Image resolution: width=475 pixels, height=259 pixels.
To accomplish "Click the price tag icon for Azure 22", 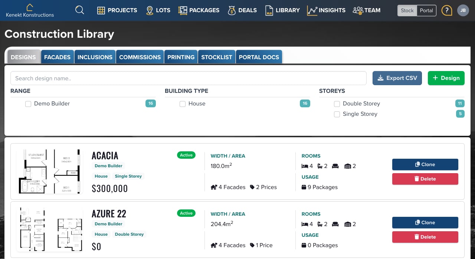I will tap(252, 245).
